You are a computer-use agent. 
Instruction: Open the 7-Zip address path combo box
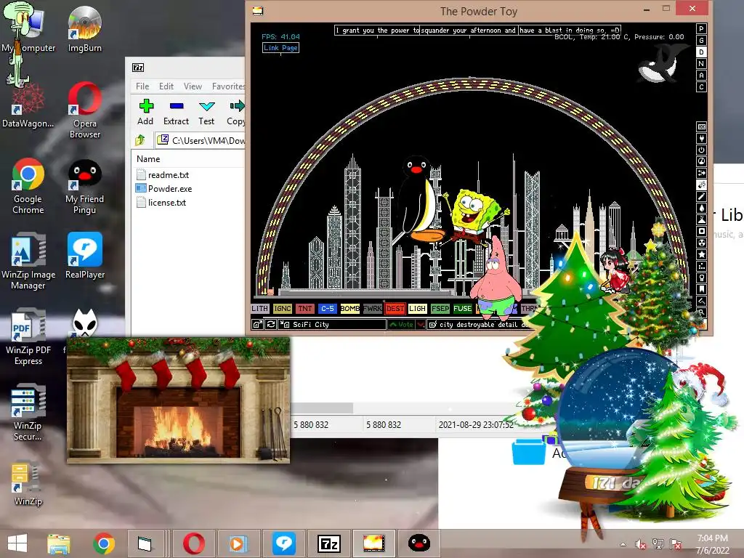click(200, 140)
